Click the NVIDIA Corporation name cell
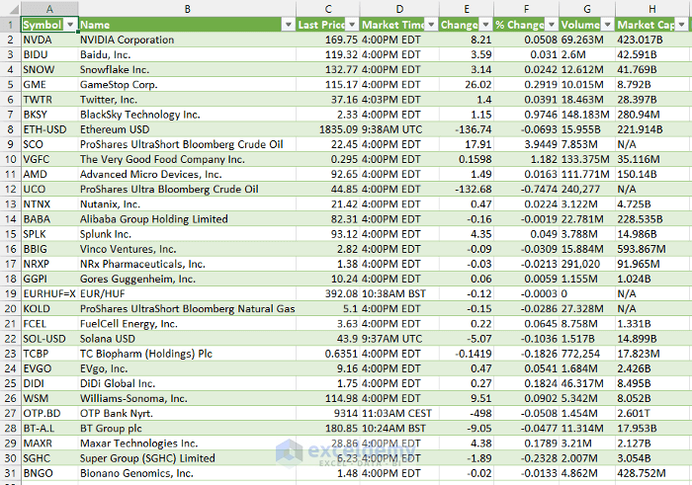Viewport: 692px width, 485px height. (187, 40)
